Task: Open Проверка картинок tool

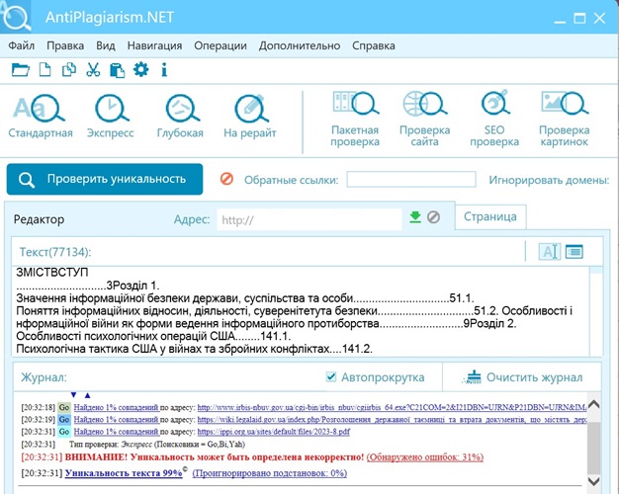Action: (565, 119)
